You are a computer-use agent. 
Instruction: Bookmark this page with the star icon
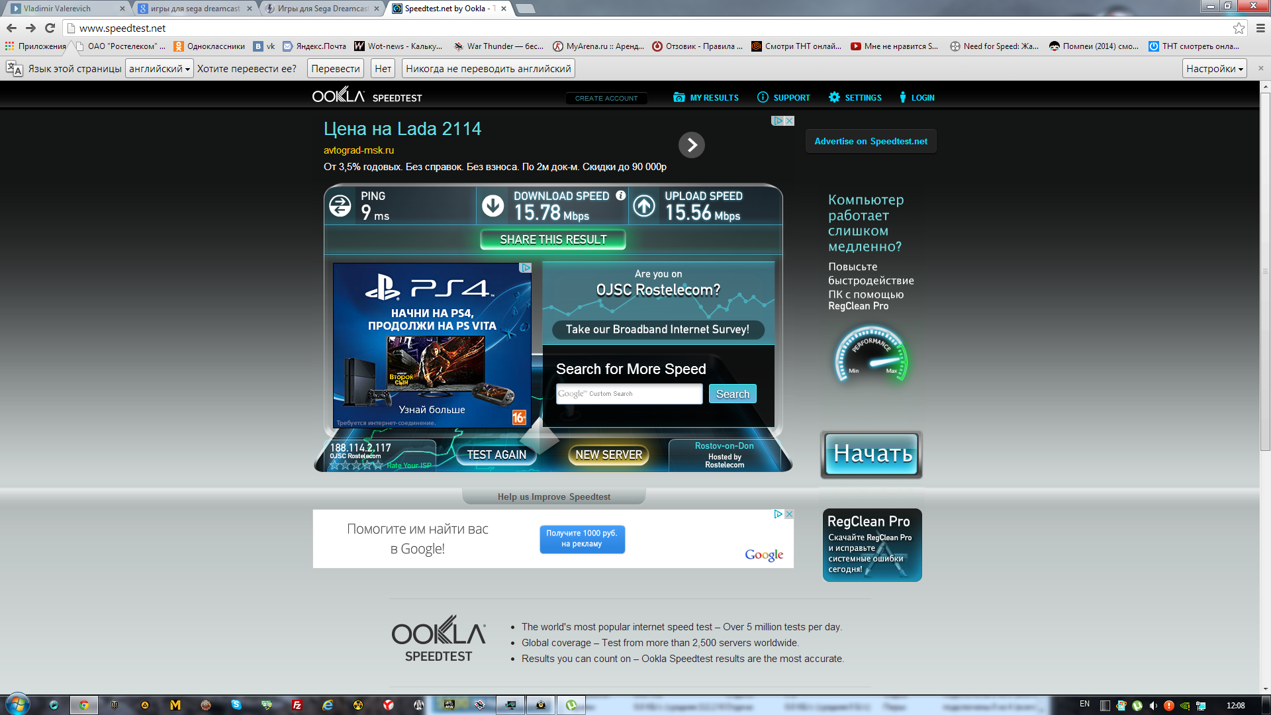[1239, 28]
